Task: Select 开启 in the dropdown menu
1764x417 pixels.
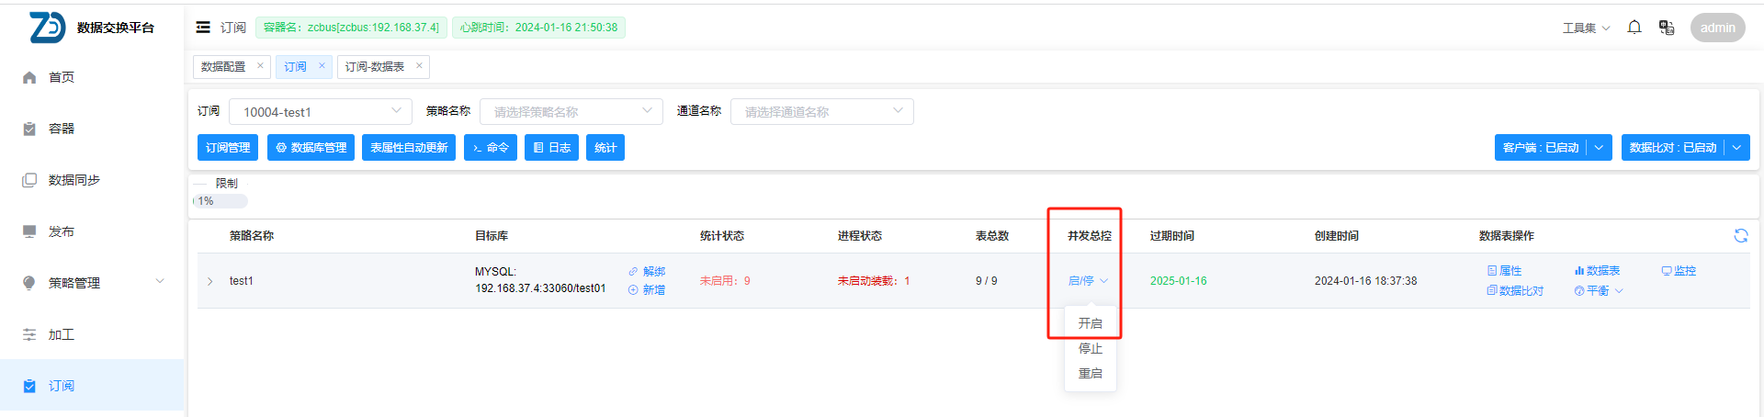Action: click(1090, 323)
